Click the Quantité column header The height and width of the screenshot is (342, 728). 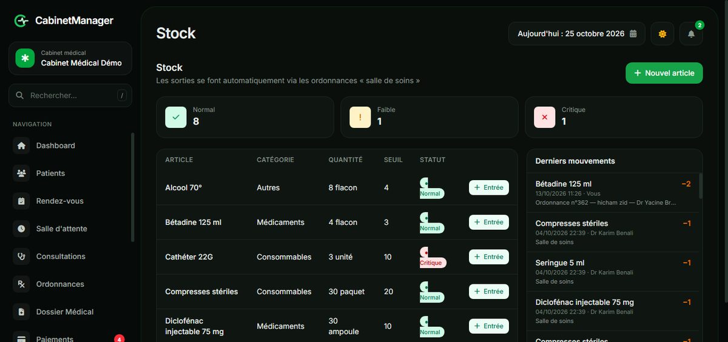(x=346, y=160)
